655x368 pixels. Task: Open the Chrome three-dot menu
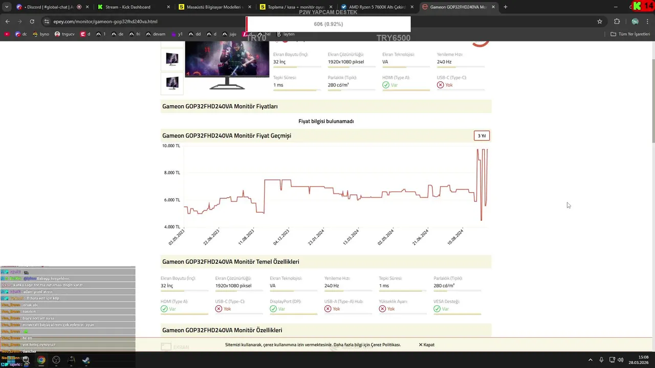click(x=648, y=21)
